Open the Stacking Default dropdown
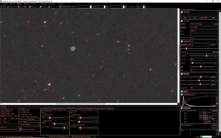This screenshot has height=138, width=221. click(32, 124)
